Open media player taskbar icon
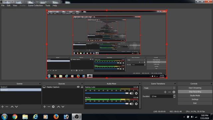Viewport: 213px width, 120px height. point(46,117)
